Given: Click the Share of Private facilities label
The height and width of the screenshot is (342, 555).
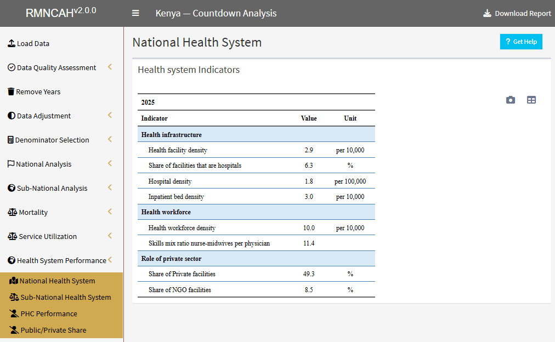Looking at the screenshot, I should pos(182,274).
